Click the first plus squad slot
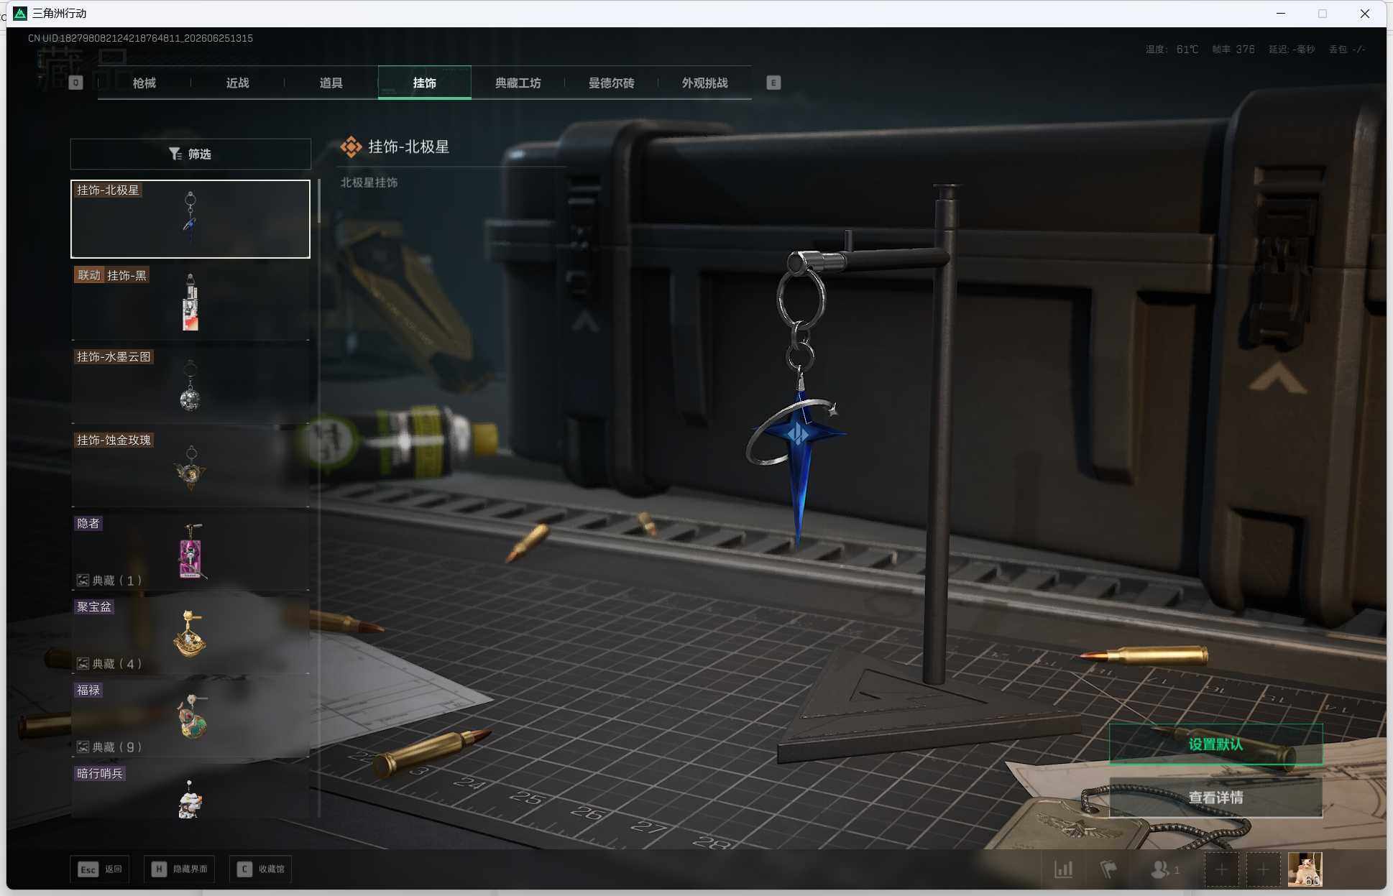The height and width of the screenshot is (896, 1393). [1221, 870]
